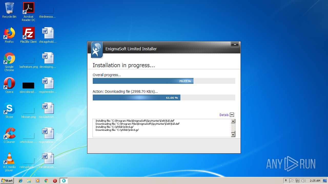This screenshot has width=328, height=184.
Task: Click the Details link in installer
Action: [x=224, y=115]
